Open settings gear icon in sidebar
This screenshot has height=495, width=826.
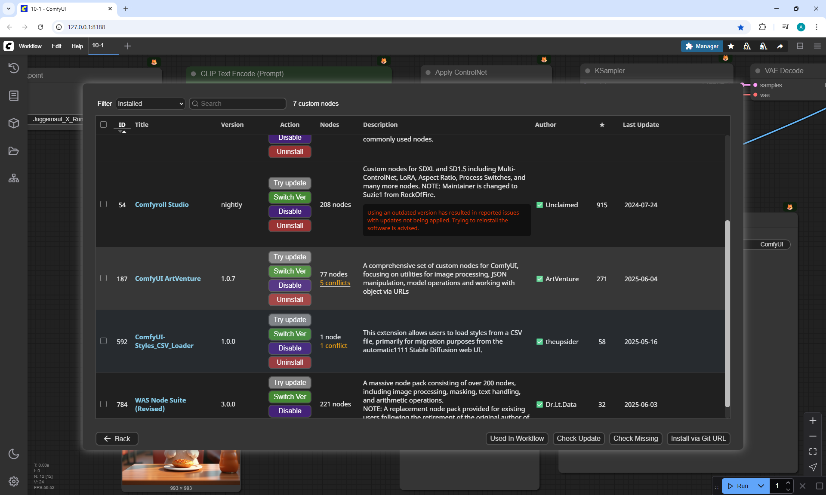[x=14, y=481]
